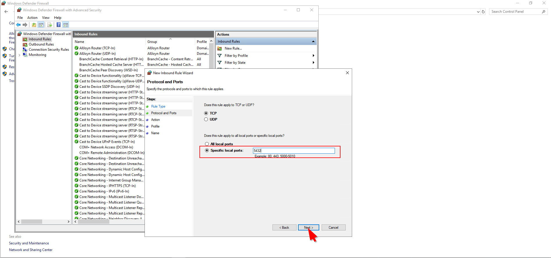This screenshot has height=258, width=551.
Task: Click the root Windows Defender Firewall tree icon
Action: pyautogui.click(x=20, y=34)
